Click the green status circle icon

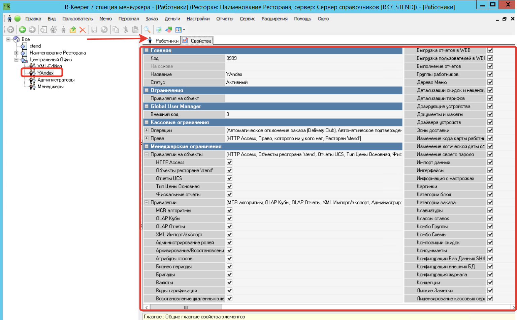point(18,19)
